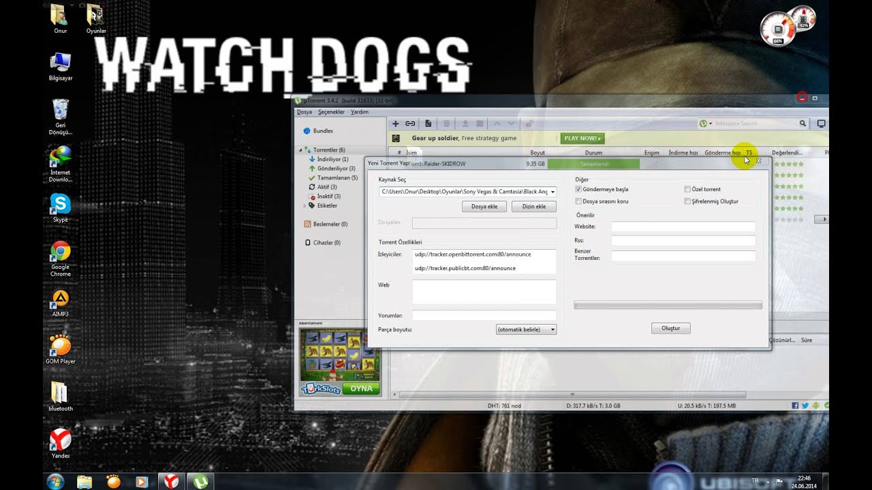872x490 pixels.
Task: Select İnaktif (3) category
Action: [324, 196]
